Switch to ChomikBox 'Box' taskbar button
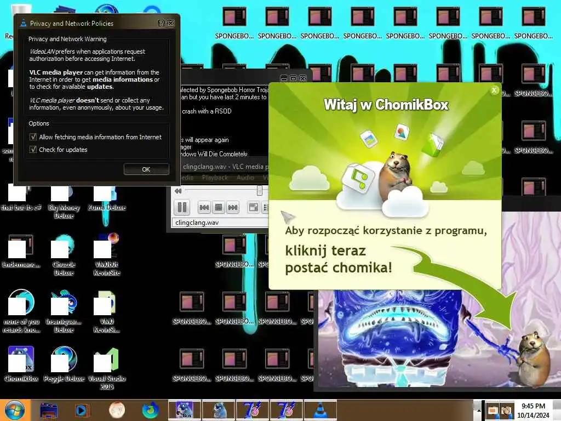Viewport: 561px width, 421px height. click(184, 410)
